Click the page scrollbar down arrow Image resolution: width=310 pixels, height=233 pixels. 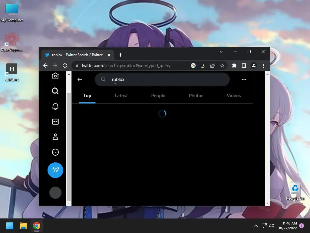pyautogui.click(x=267, y=203)
